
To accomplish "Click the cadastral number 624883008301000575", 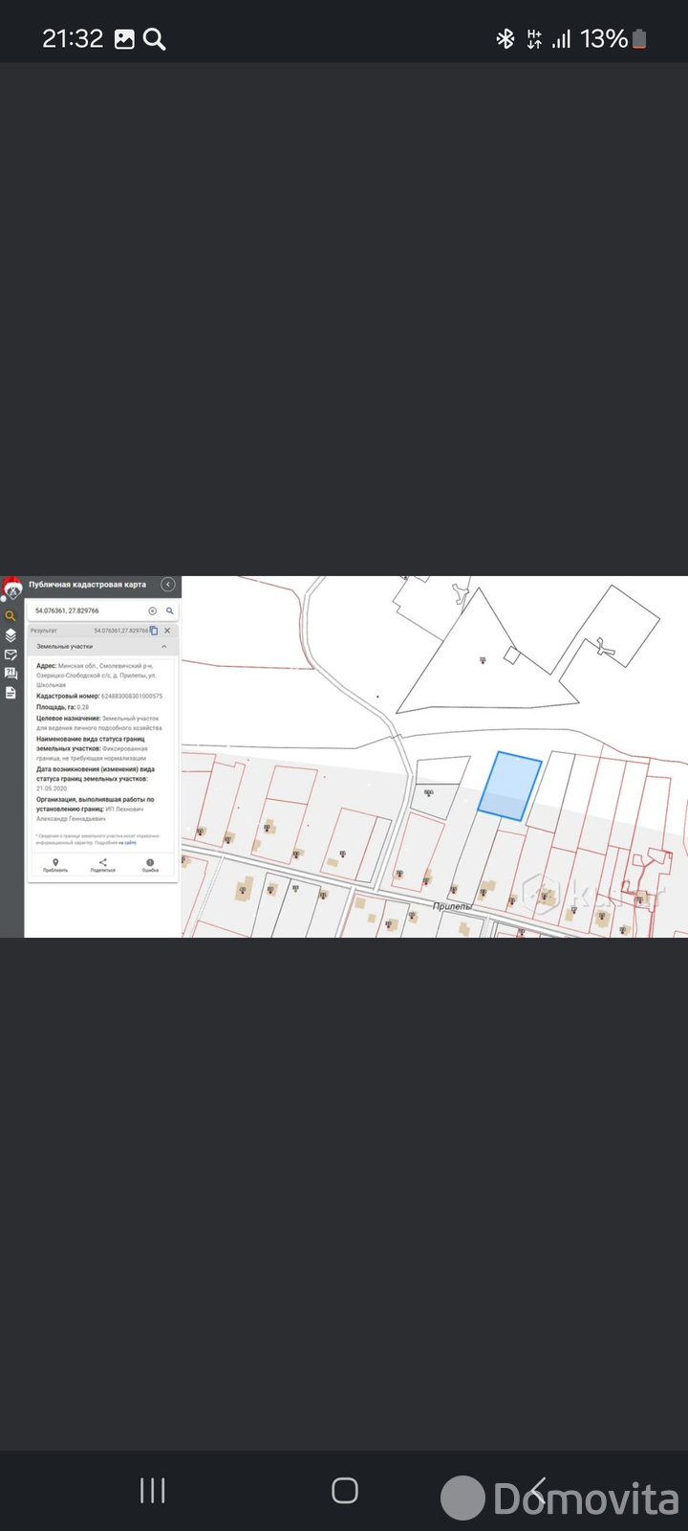I will pos(132,697).
